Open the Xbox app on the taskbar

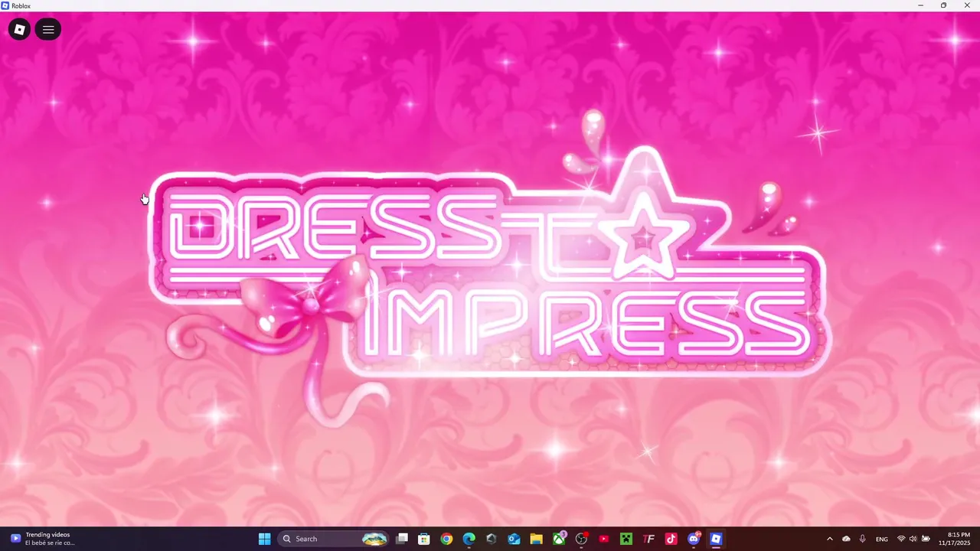coord(559,539)
